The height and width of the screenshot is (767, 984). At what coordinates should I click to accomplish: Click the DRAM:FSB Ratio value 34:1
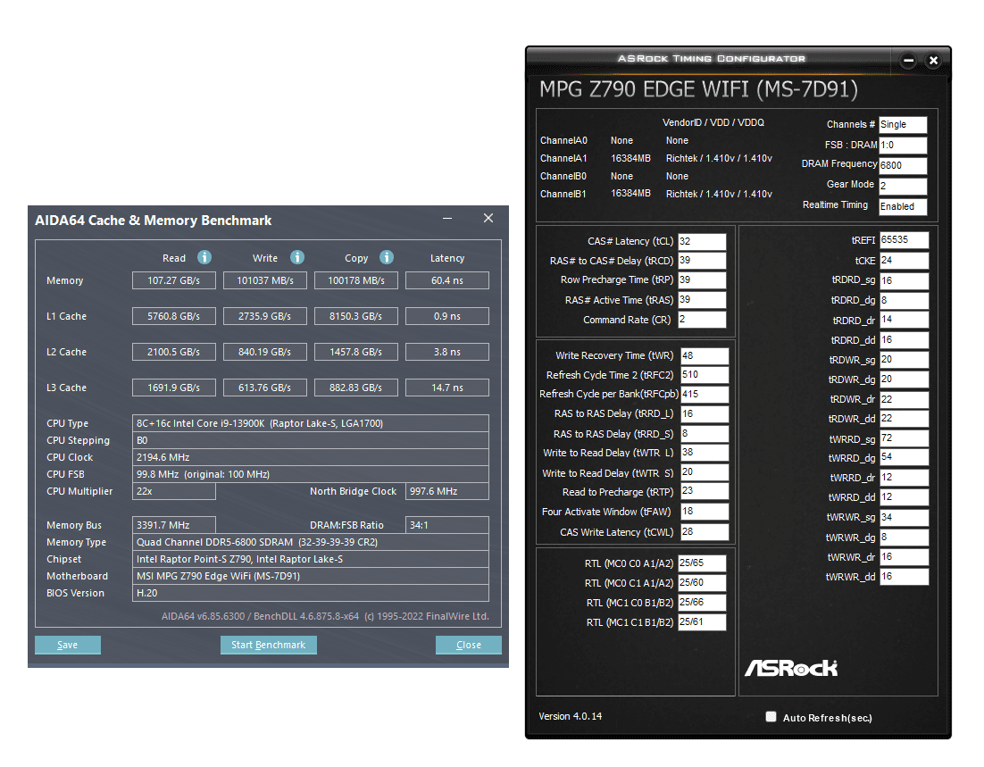447,525
